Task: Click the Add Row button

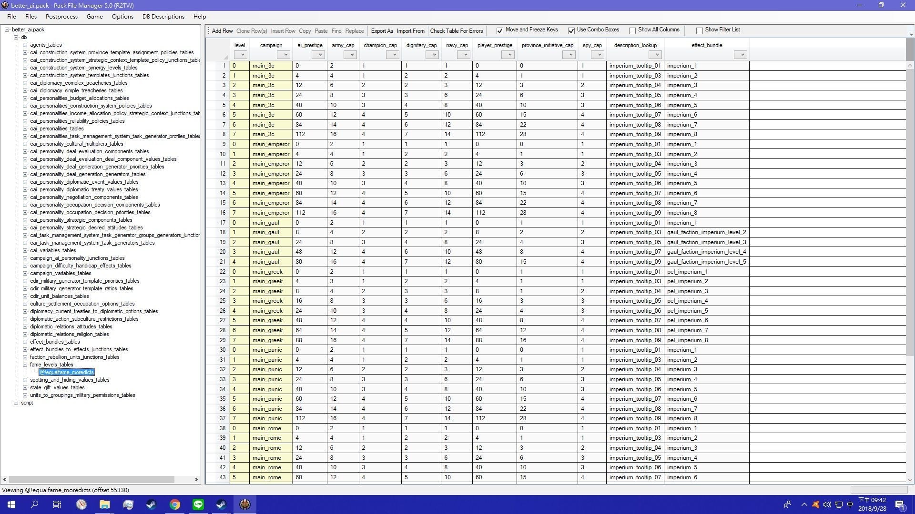Action: 222,31
